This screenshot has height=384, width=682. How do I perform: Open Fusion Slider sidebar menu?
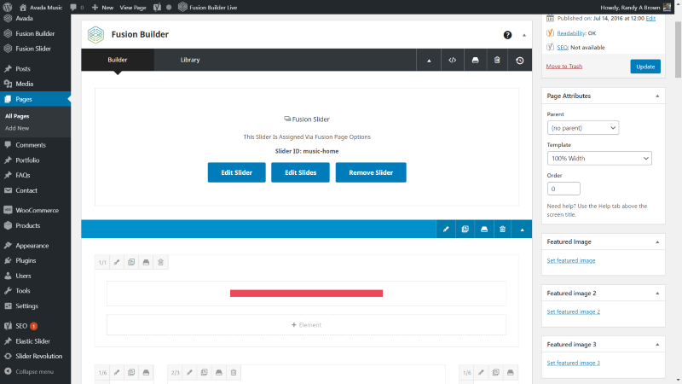point(35,49)
